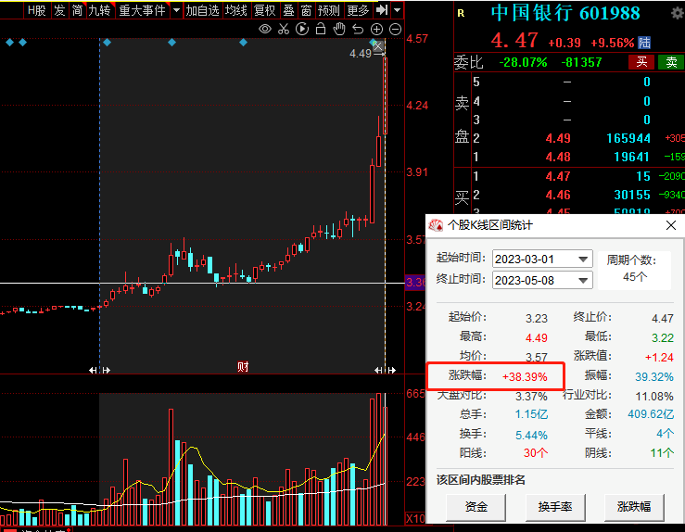Click the 财 financial marker on timeline

click(243, 367)
